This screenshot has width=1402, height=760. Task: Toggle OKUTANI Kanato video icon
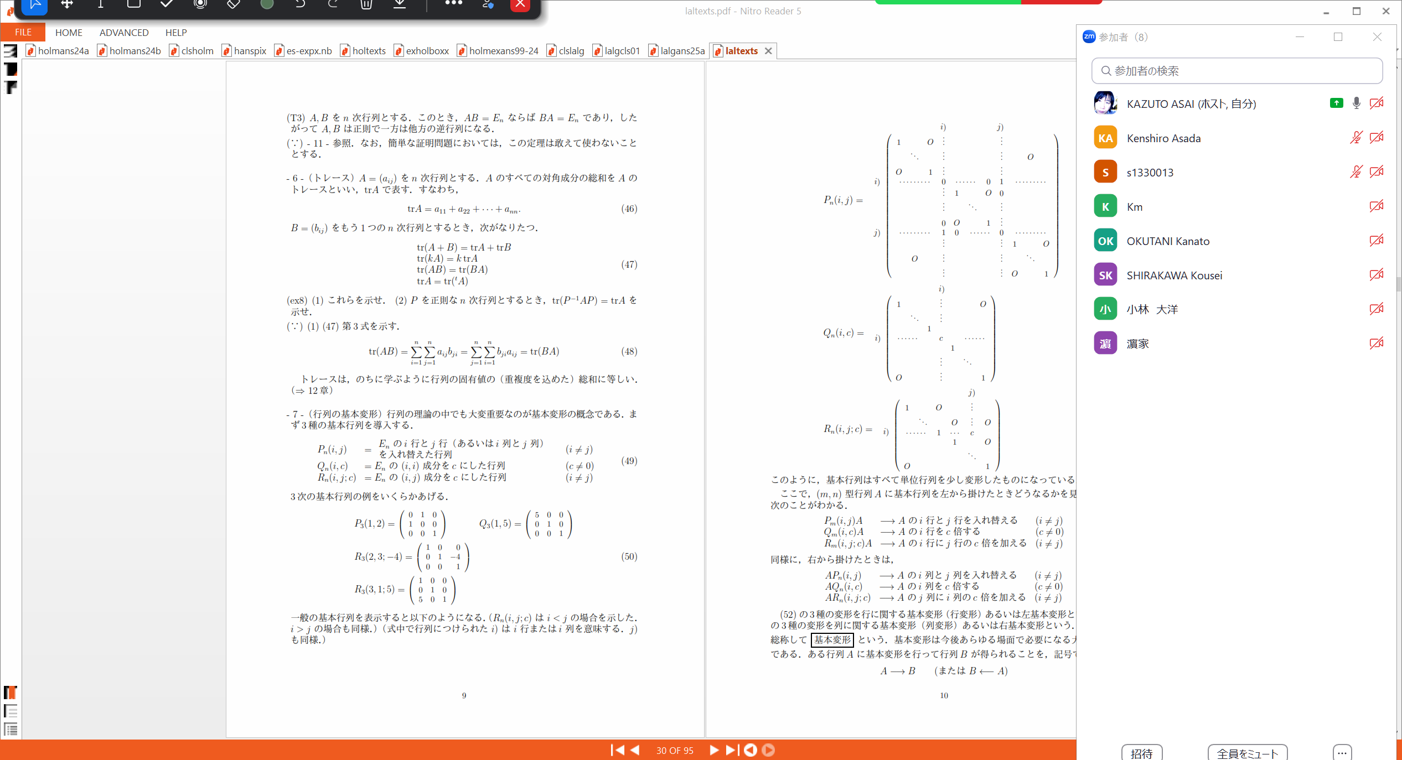pyautogui.click(x=1377, y=240)
